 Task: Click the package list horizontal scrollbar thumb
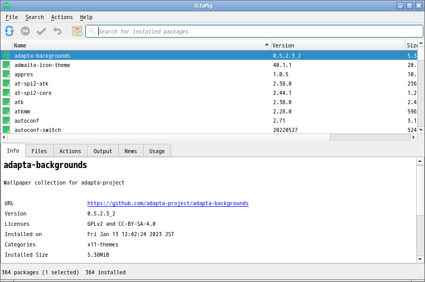tap(169, 137)
